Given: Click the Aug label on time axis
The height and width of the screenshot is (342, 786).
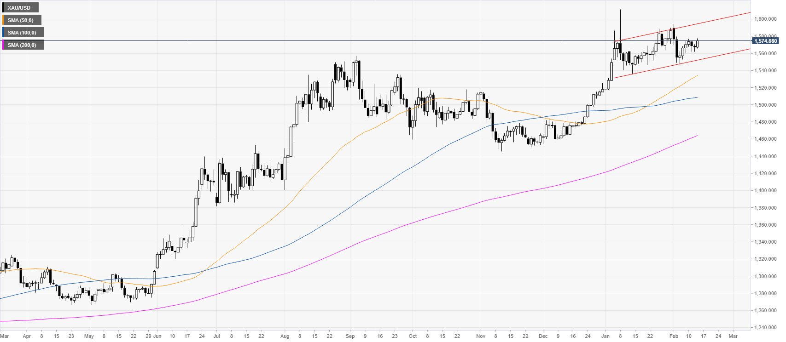Looking at the screenshot, I should pos(285,336).
